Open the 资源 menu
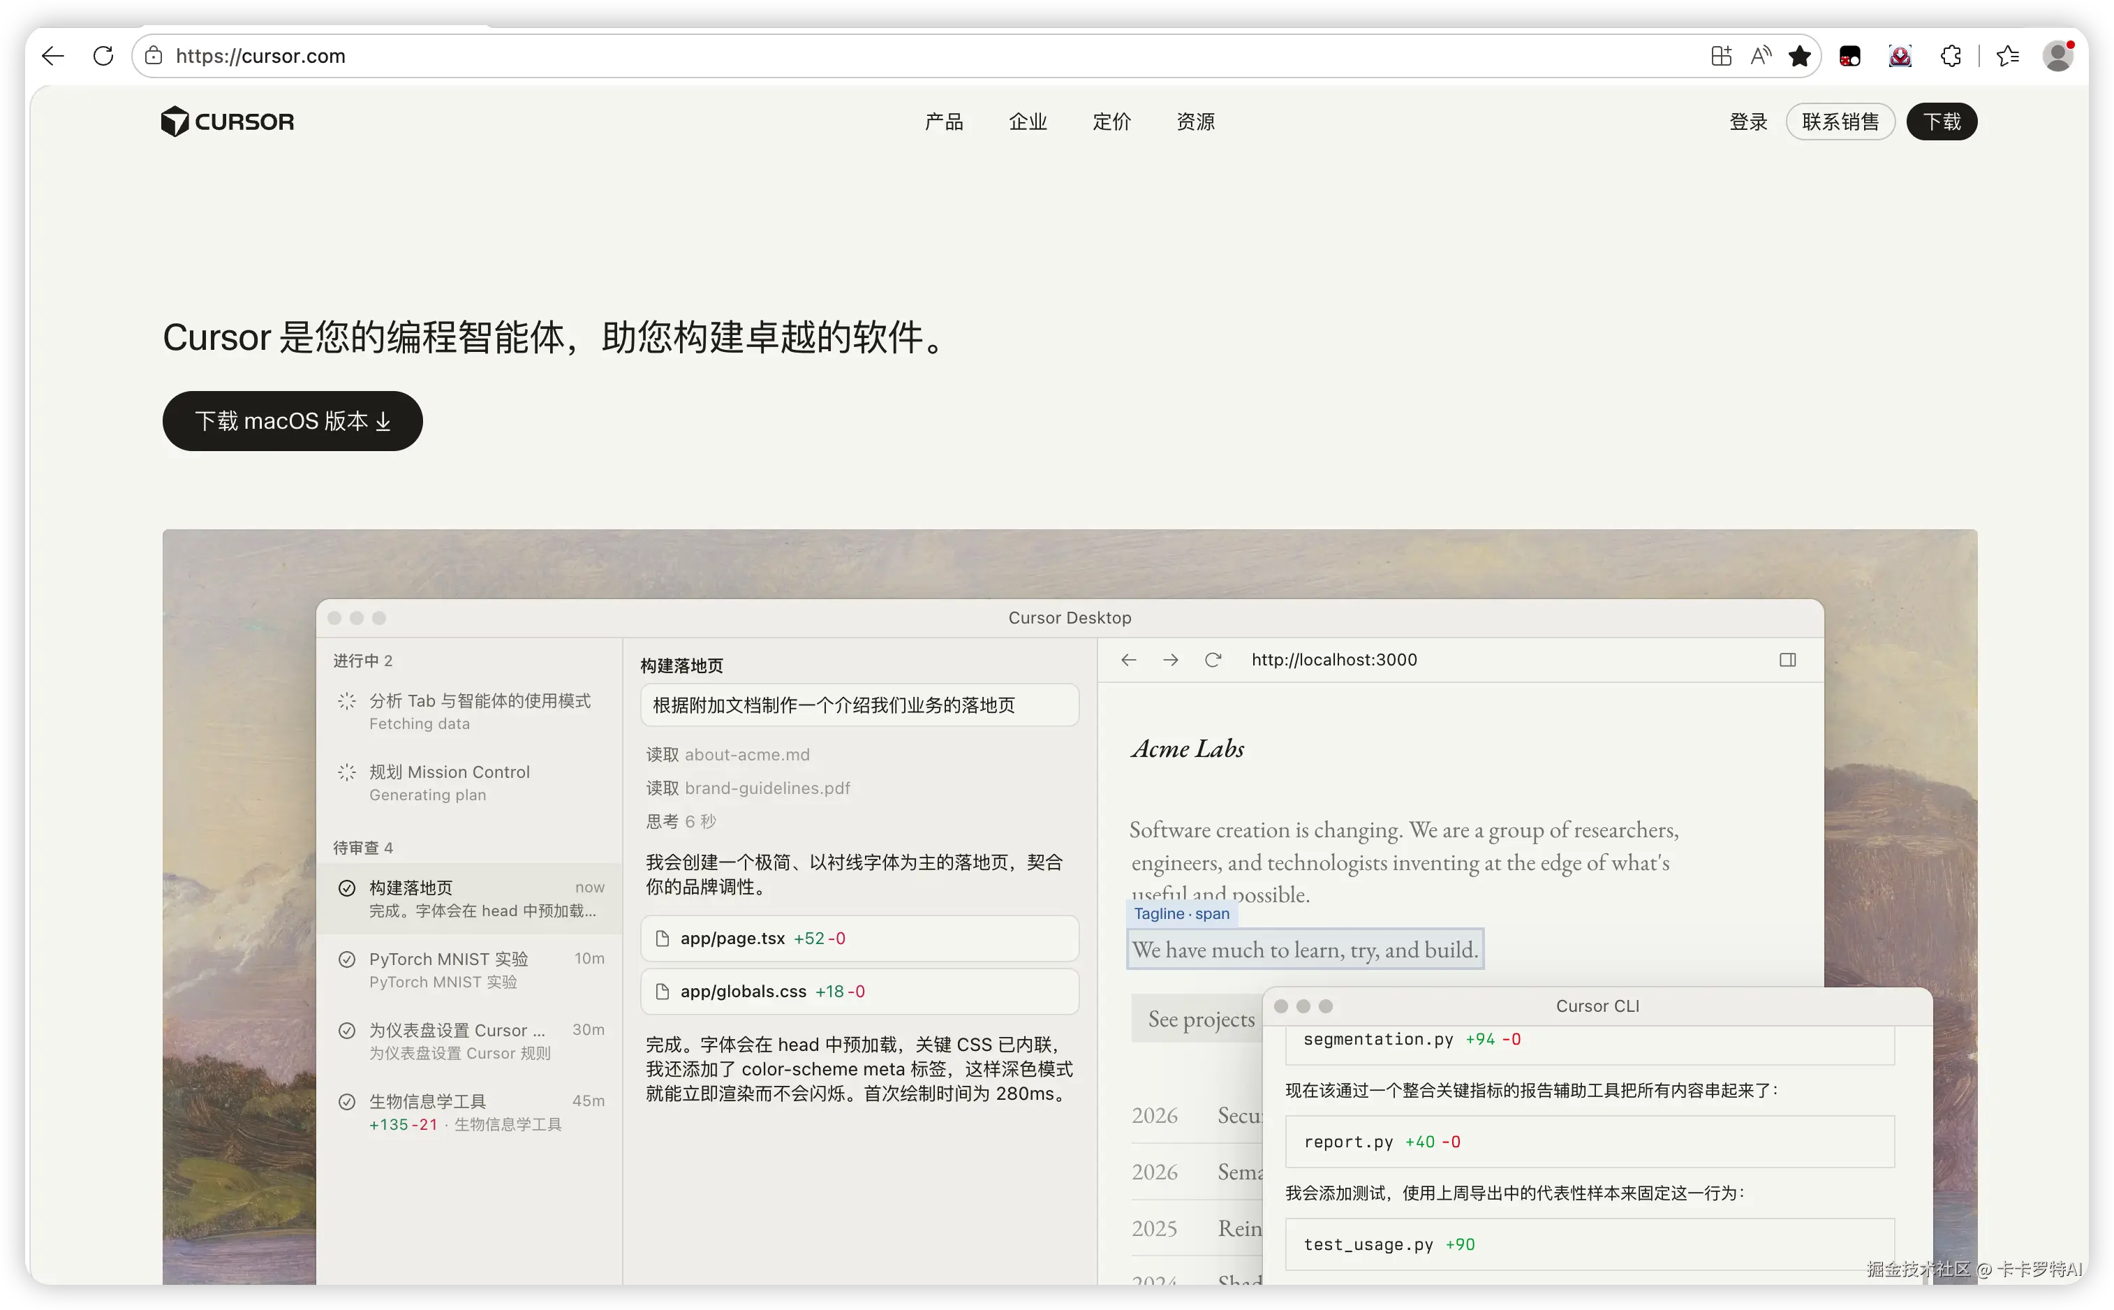 point(1196,122)
